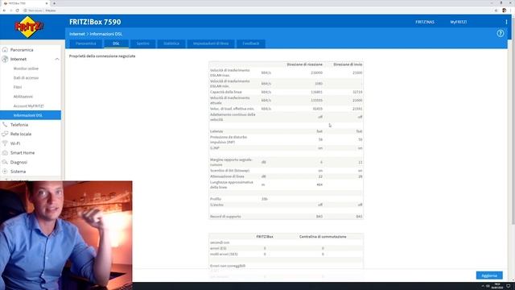Click the 'Latenza' row label
The width and height of the screenshot is (515, 290).
216,131
